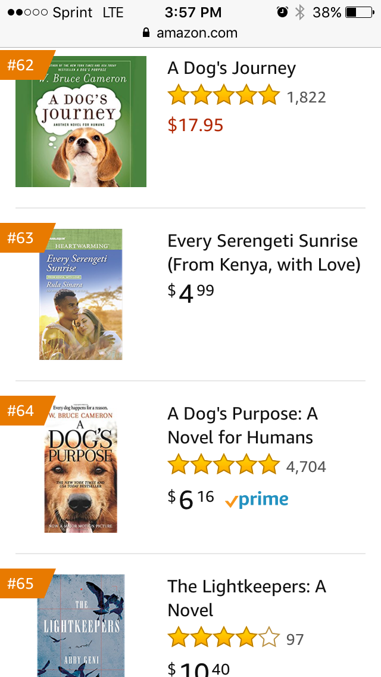Open Every Serengeti Sunrise title link
The height and width of the screenshot is (677, 381).
tap(264, 253)
